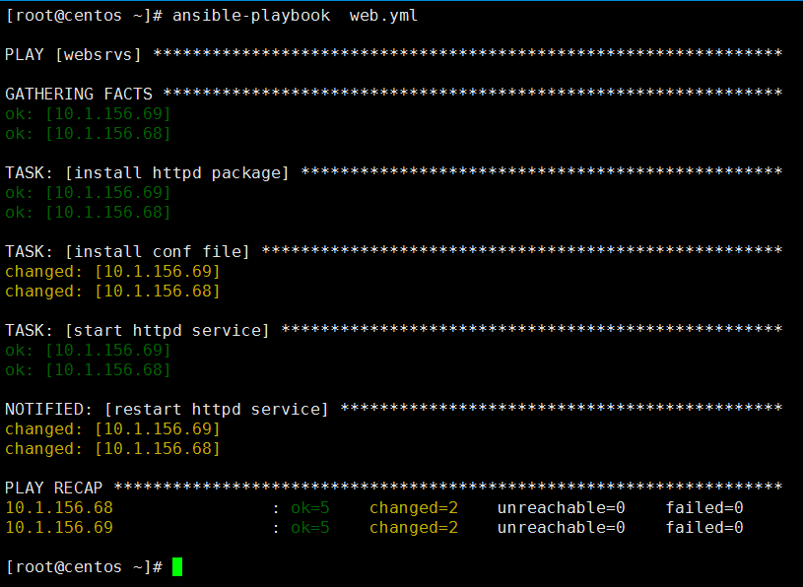Click the 'GATHERING FACTS' header
803x587 pixels.
[x=79, y=94]
